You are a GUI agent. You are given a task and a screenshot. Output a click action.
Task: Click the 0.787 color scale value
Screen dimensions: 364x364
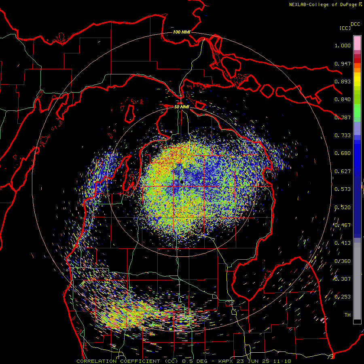pos(343,117)
